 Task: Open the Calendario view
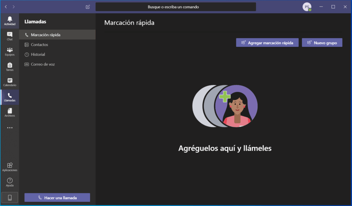click(10, 82)
